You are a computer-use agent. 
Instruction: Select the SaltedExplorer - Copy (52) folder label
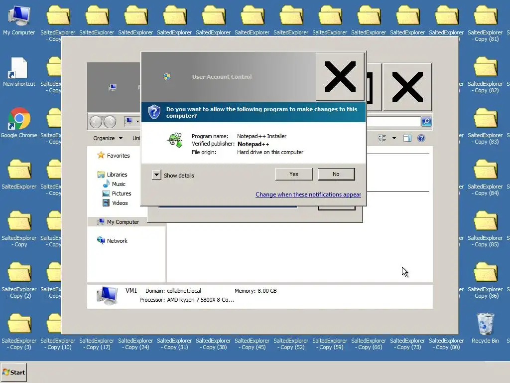point(291,344)
